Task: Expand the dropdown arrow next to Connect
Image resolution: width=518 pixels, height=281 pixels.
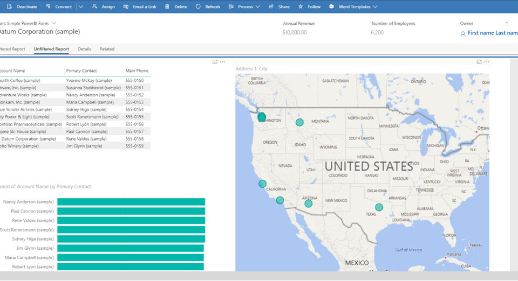Action: 80,6
